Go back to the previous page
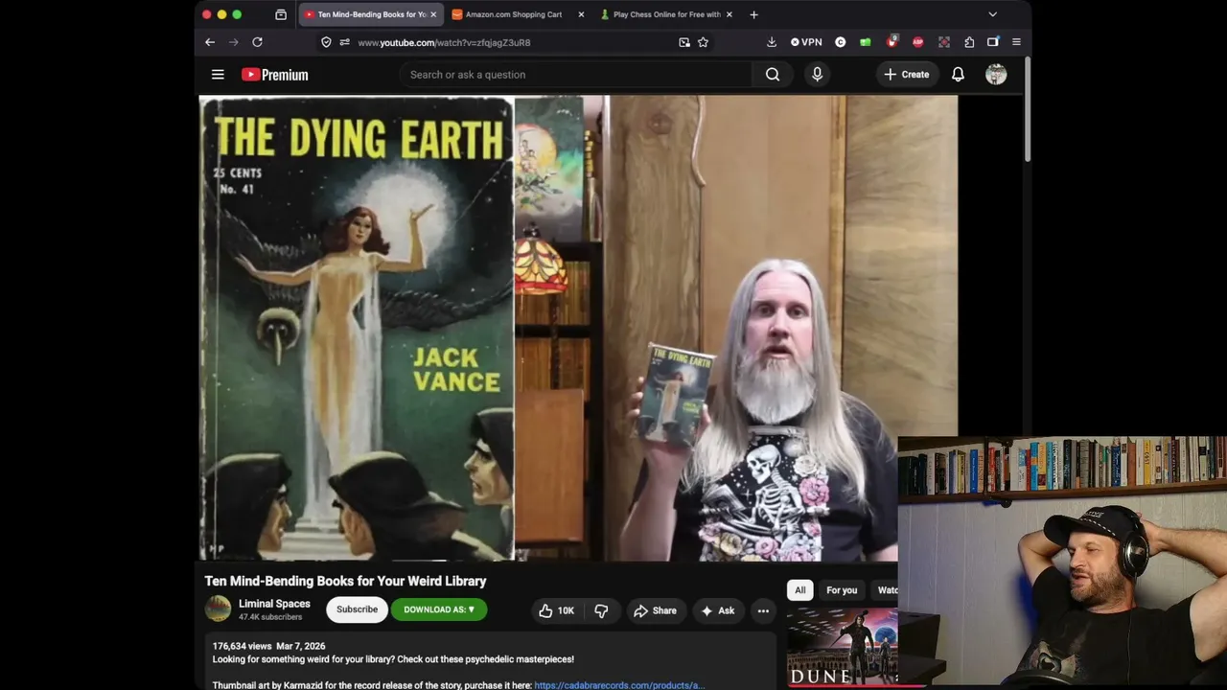 coord(210,42)
